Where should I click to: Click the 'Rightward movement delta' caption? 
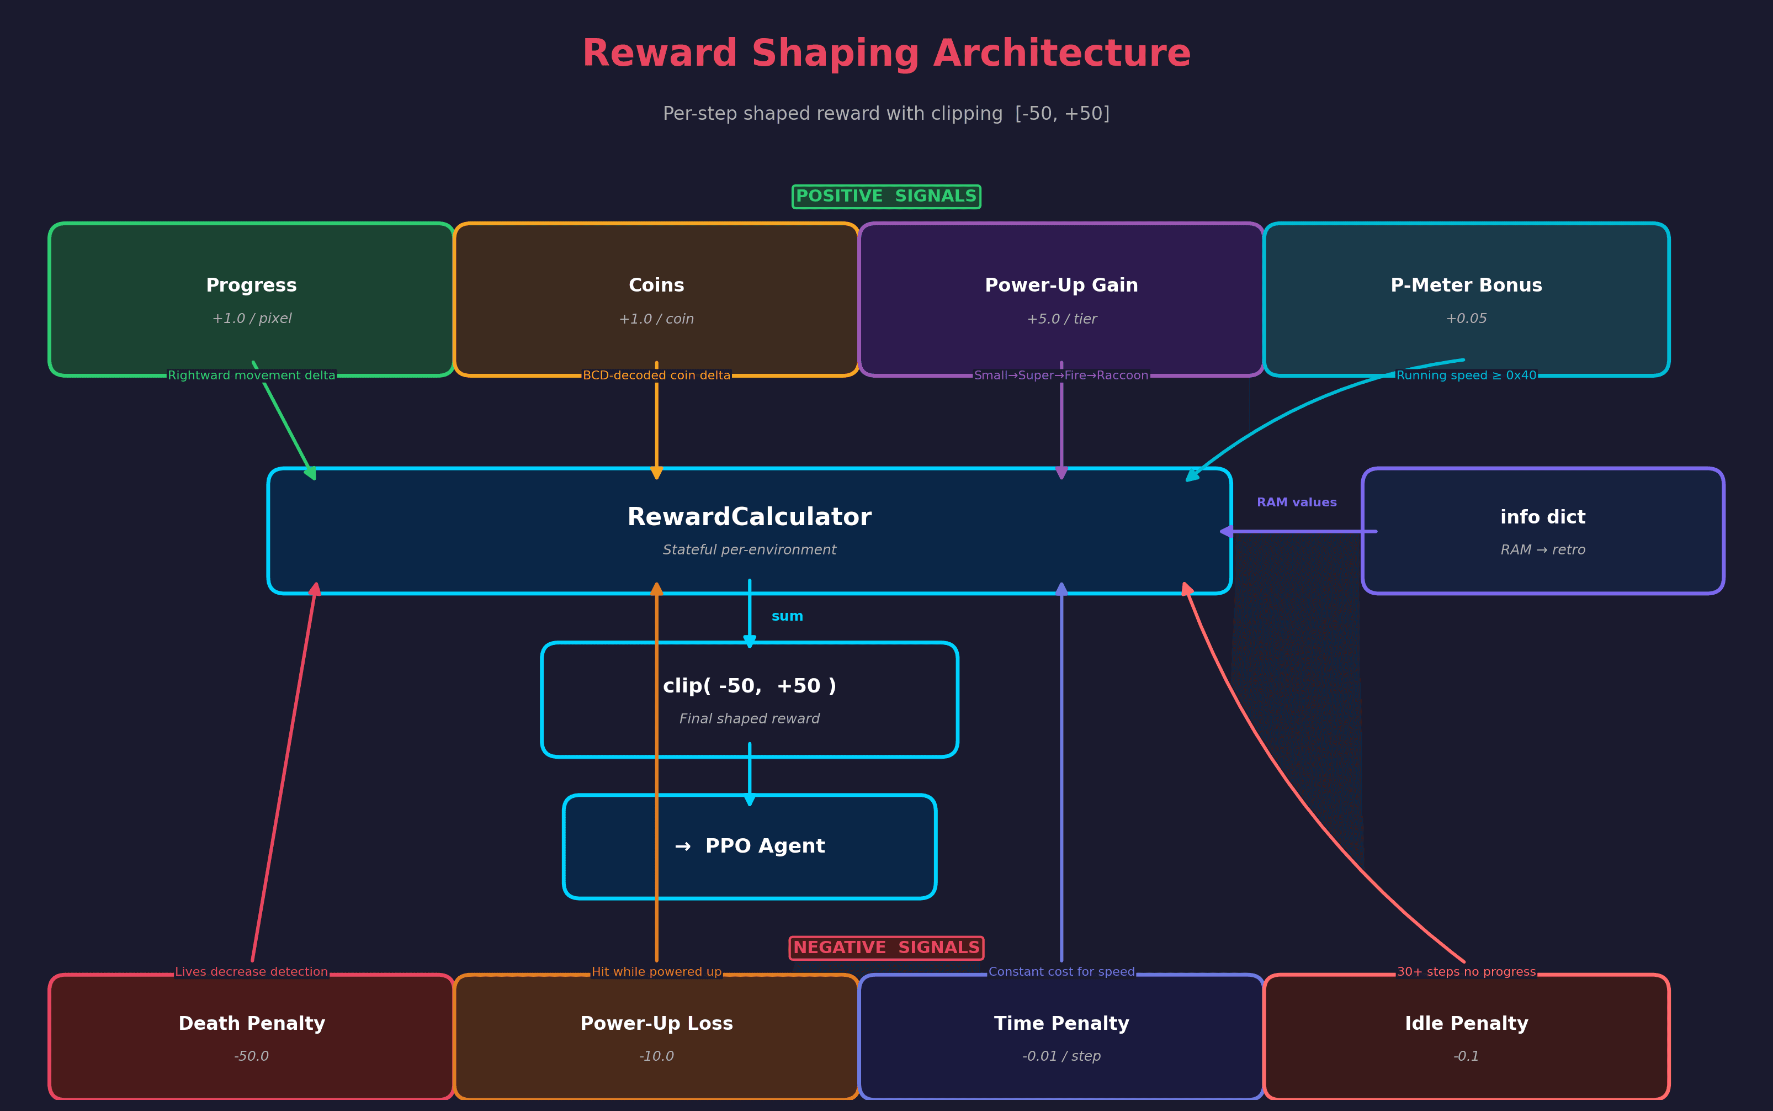251,375
